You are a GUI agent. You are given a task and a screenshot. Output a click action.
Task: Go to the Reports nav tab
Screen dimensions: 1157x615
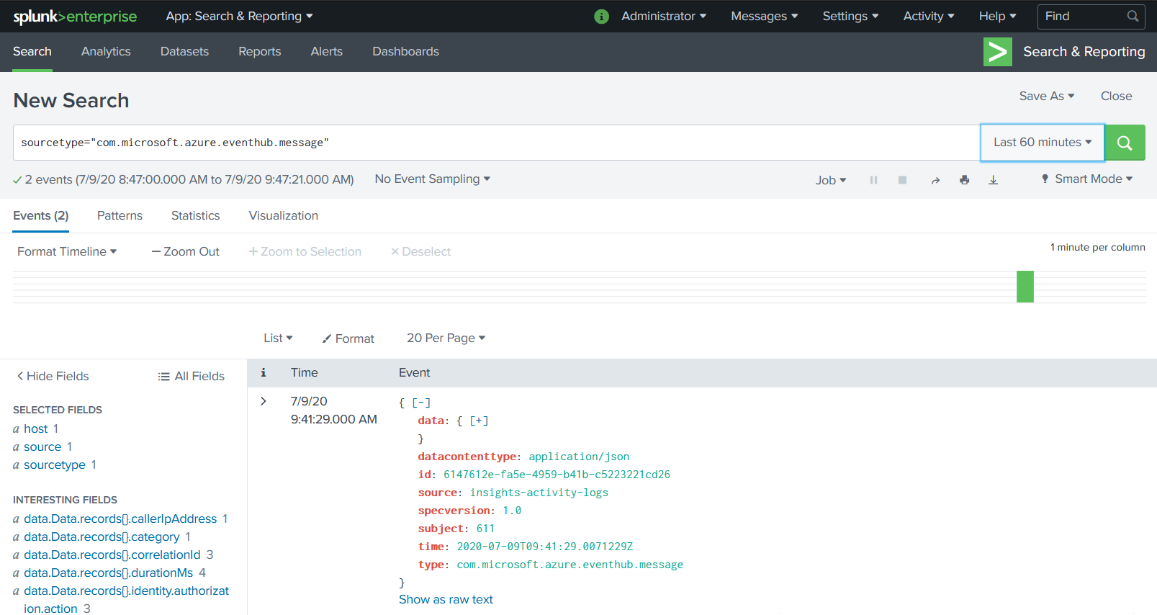click(260, 52)
